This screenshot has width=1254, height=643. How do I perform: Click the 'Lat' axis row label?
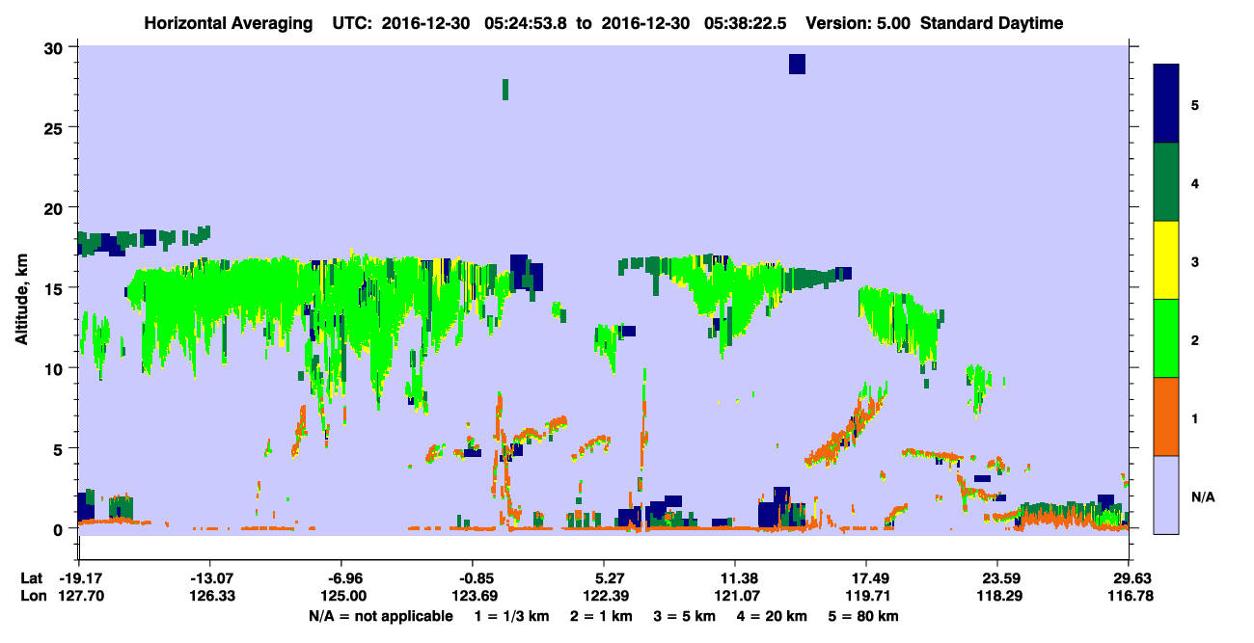tap(31, 578)
